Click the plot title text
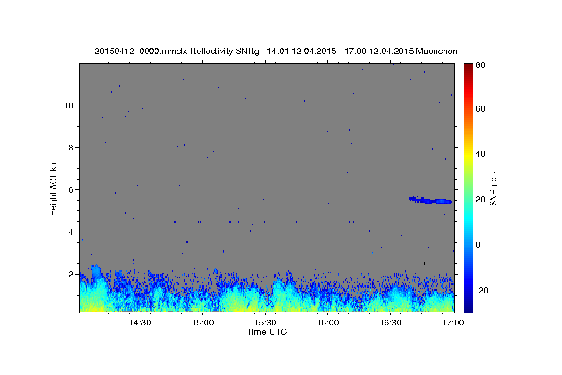 pyautogui.click(x=276, y=51)
